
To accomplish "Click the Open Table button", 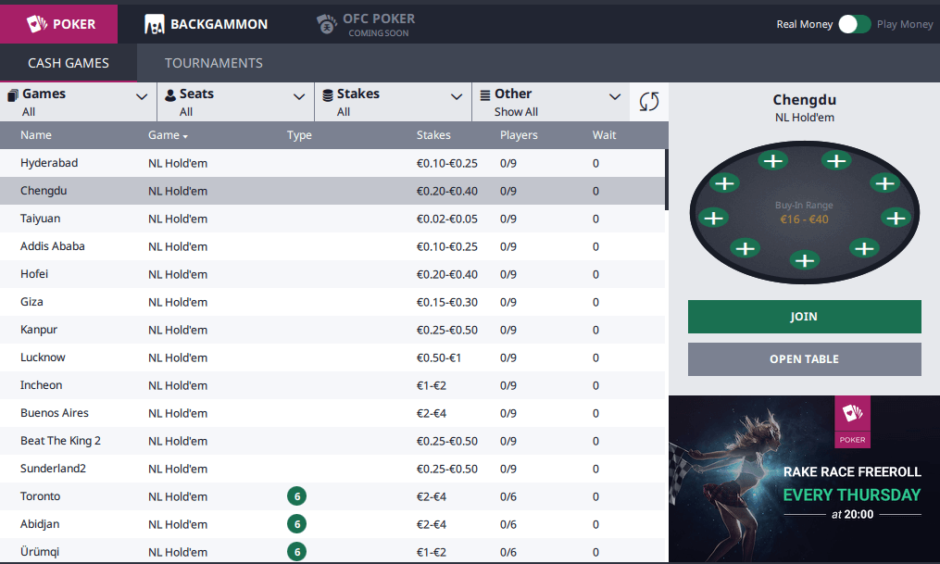I will [x=804, y=359].
